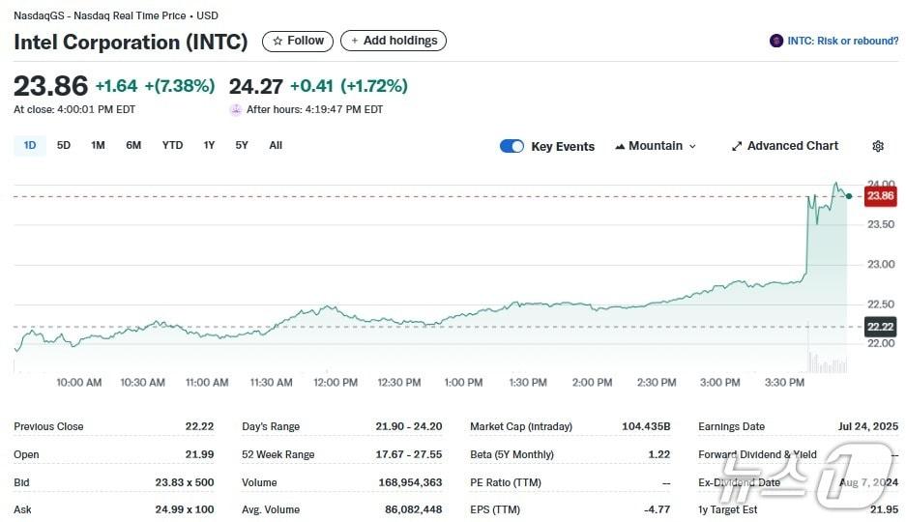Click the Advanced Chart expand arrows icon

737,146
